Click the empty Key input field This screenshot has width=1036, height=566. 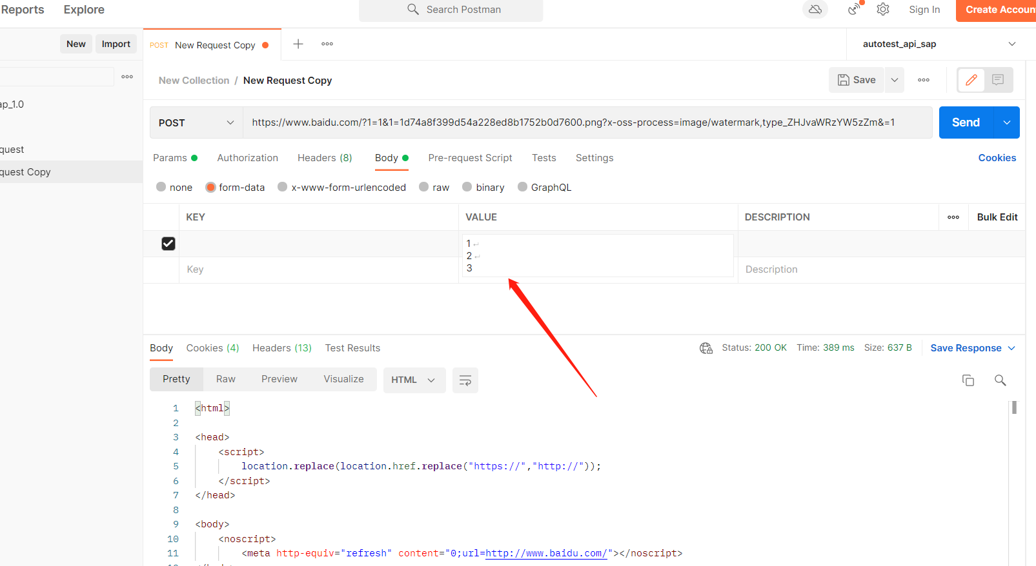[318, 269]
